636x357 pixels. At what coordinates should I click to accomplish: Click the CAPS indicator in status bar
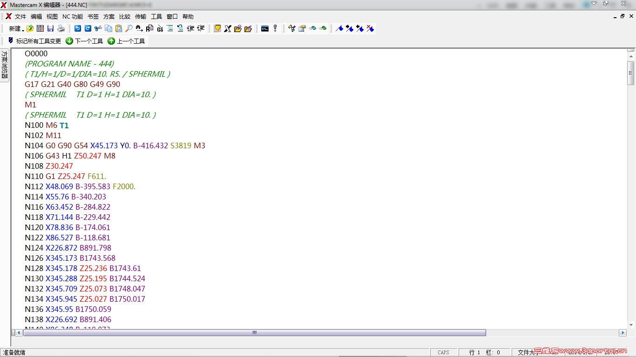tap(443, 352)
